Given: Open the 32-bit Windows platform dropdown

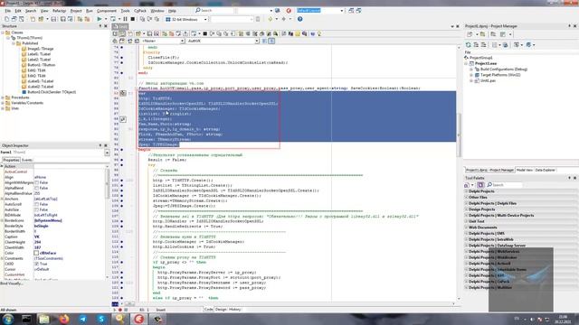Looking at the screenshot, I should point(205,19).
